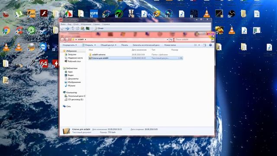Open Локальный диск (C:) in navigation pane

point(77,96)
